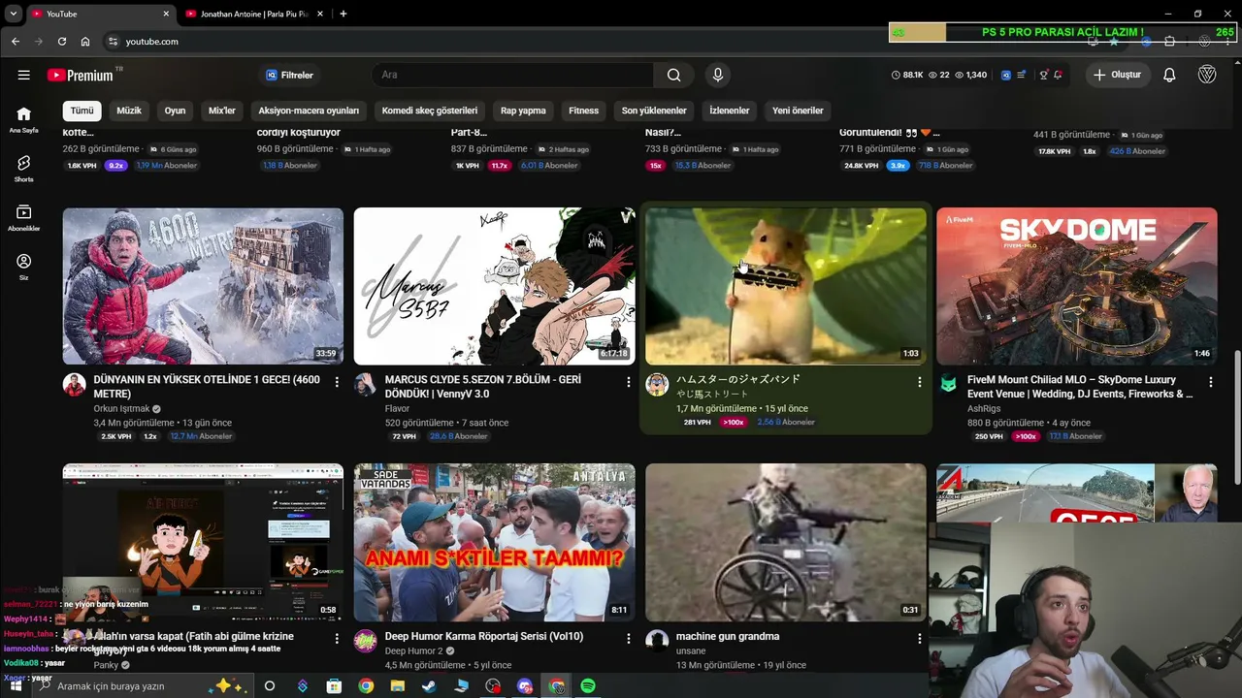Open the machine gun grandma video title

click(x=728, y=637)
